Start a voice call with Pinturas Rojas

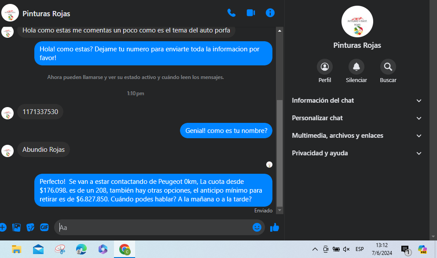coord(231,13)
